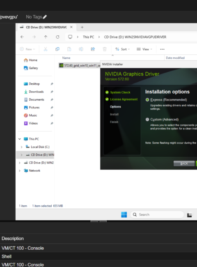The image size is (197, 267).
Task: Select Local Disk (C:) in tree
Action: 37,147
